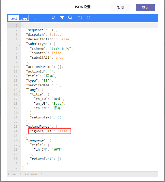The height and width of the screenshot is (182, 165).
Task: Open search with the magnifier icon
Action: 70,18
